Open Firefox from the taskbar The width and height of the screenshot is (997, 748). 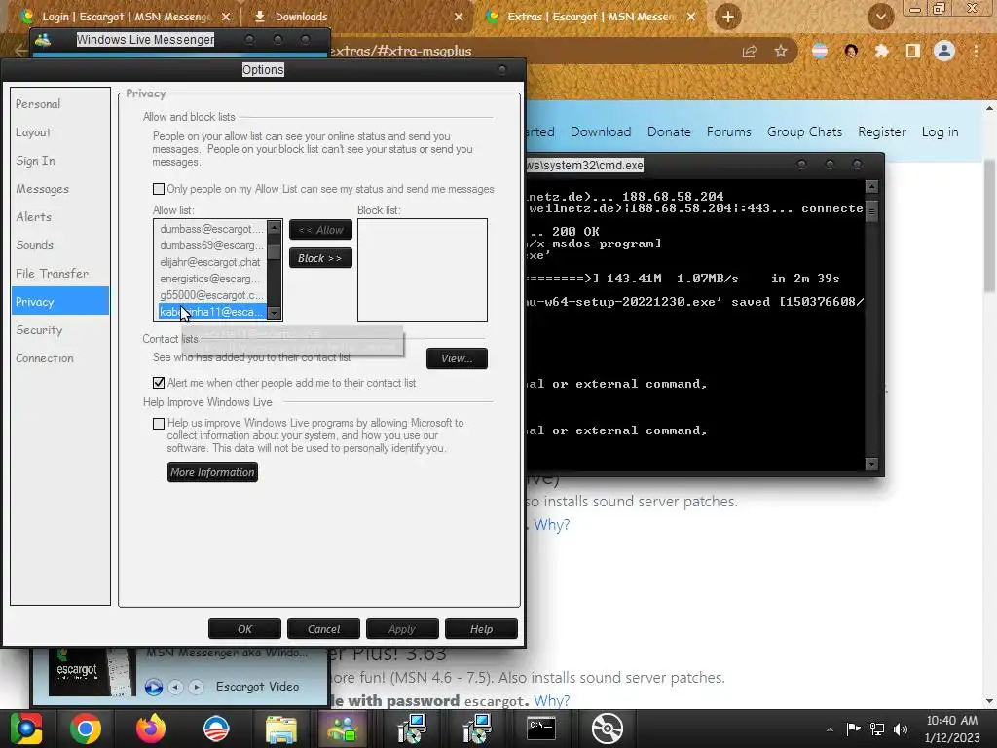[x=151, y=729]
